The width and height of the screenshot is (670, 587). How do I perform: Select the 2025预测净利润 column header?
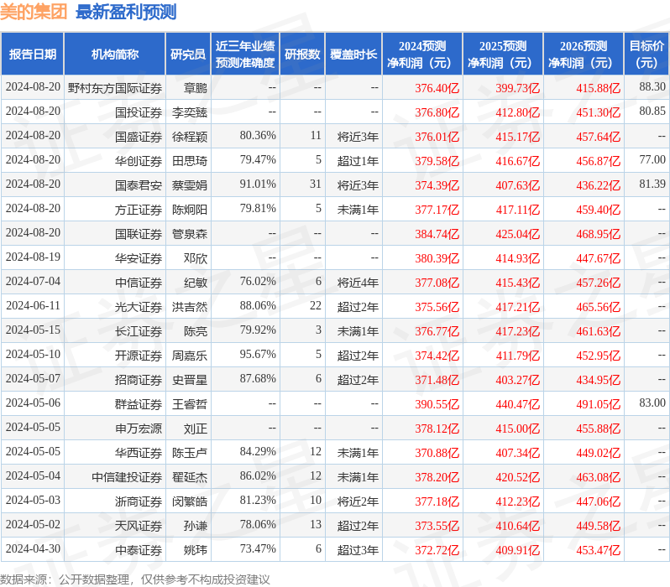(x=503, y=55)
